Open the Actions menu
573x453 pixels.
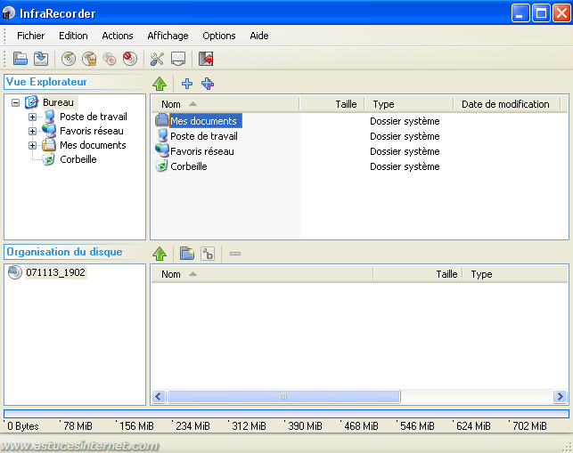click(118, 36)
